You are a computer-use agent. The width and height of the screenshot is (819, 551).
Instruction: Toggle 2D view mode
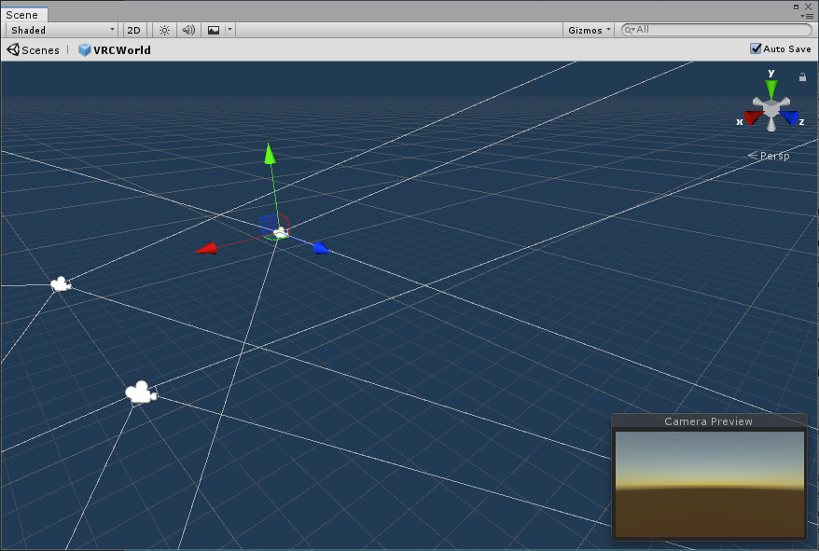coord(133,30)
